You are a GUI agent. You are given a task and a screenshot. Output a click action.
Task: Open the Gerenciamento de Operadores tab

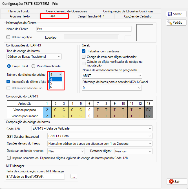67,11
